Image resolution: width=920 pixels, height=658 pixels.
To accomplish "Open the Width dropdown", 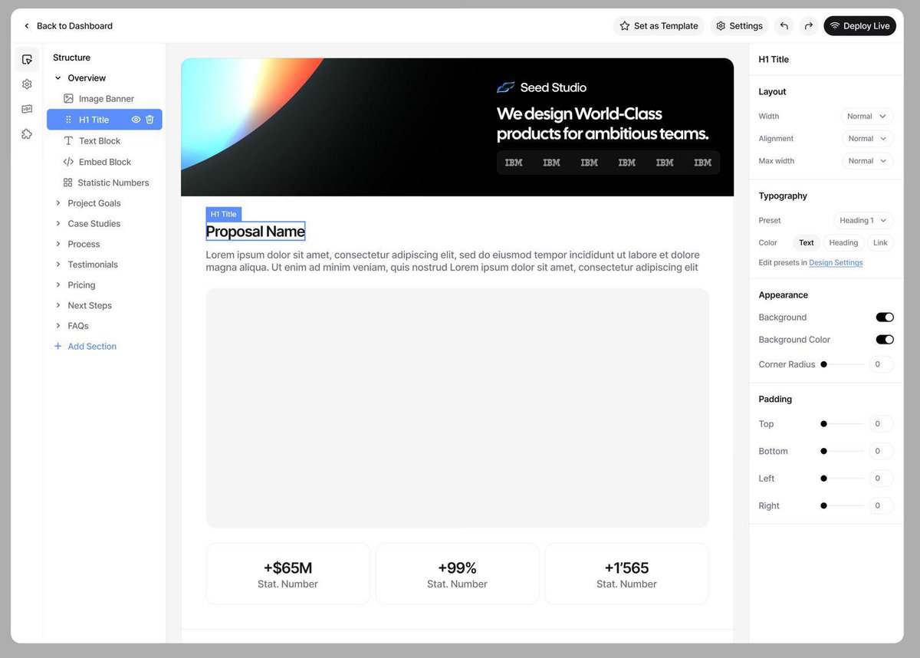I will point(867,117).
